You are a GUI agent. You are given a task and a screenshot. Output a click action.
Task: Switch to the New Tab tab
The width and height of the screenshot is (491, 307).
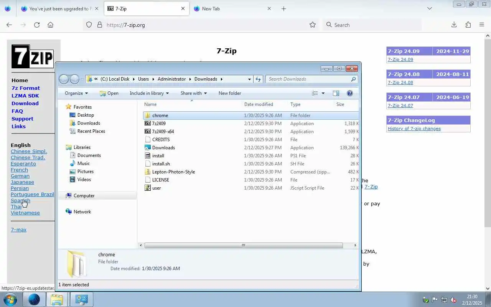[x=232, y=8]
